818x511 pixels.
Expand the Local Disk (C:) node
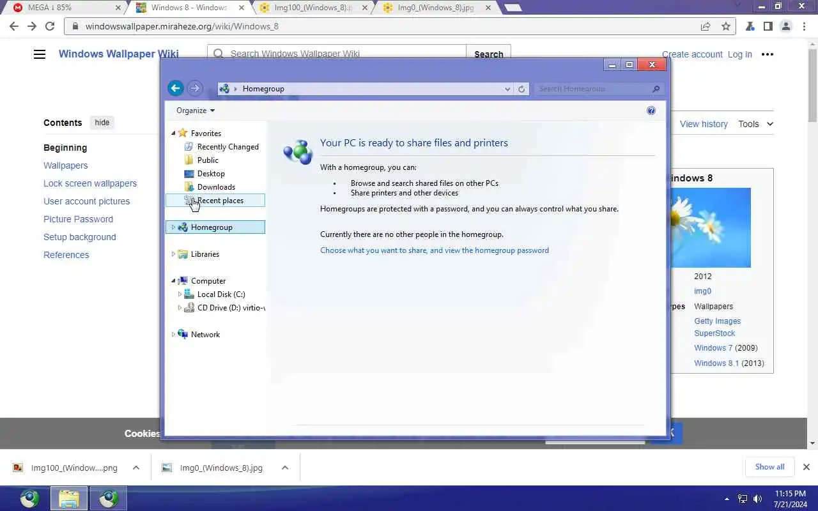[x=180, y=294]
